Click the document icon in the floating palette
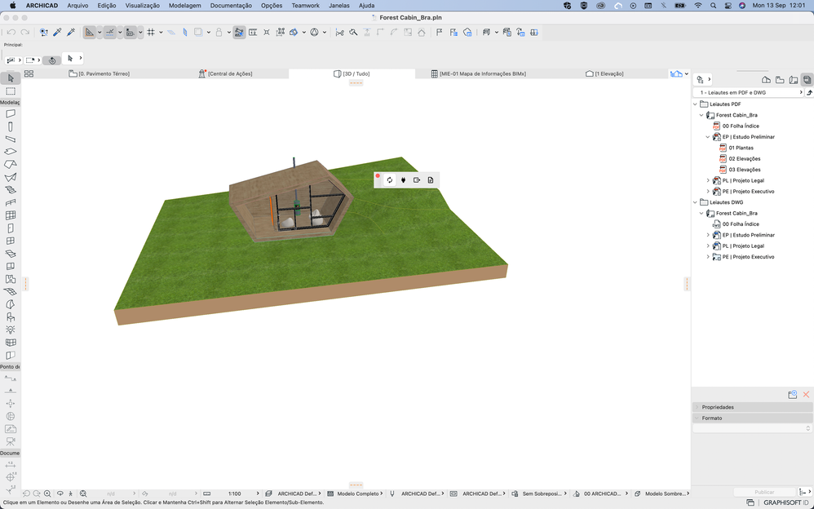Image resolution: width=814 pixels, height=509 pixels. pyautogui.click(x=431, y=180)
